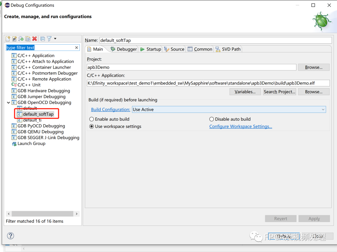337x252 pixels.
Task: Duplicate the selected launch configuration
Action: (x=28, y=38)
